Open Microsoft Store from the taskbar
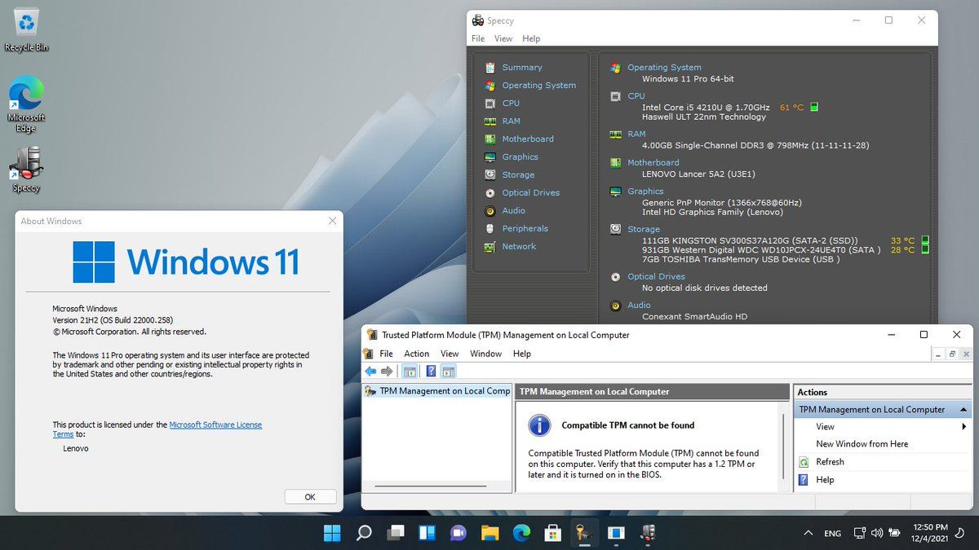Viewport: 979px width, 550px height. coord(552,533)
